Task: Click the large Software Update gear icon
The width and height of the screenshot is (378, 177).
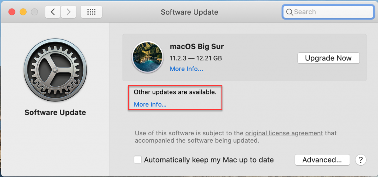Action: 55,70
